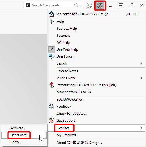146x147 pixels.
Task: Click the Ctrl+F2 shortcut label
Action: pos(132,14)
